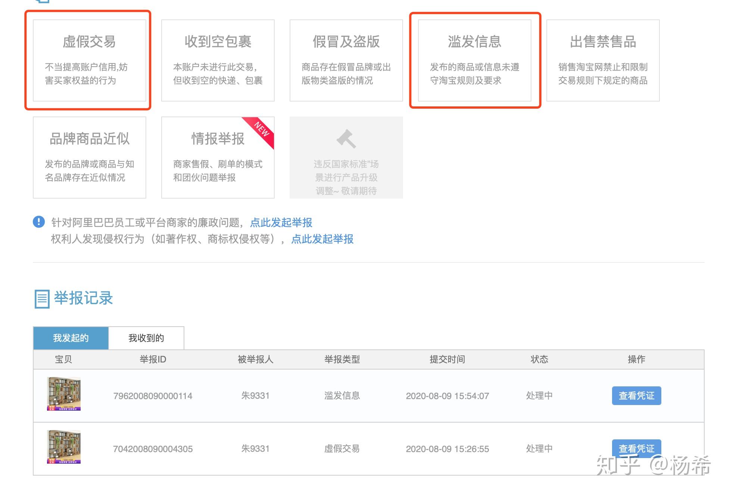Select the 虚假交易 report category card
The width and height of the screenshot is (730, 495).
(89, 60)
